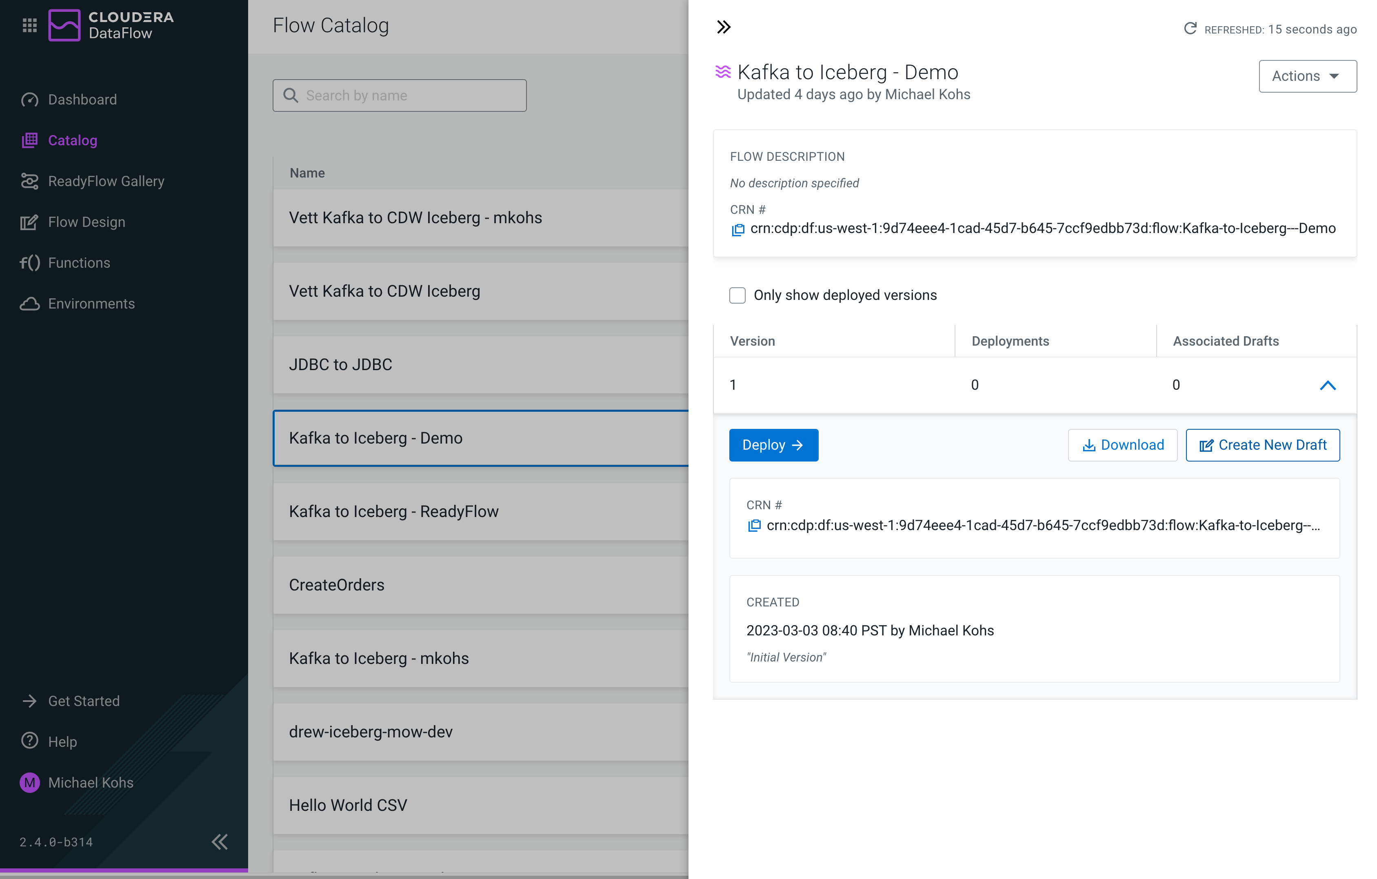Click the Search by name field
Viewport: 1377px width, 879px height.
click(x=399, y=95)
